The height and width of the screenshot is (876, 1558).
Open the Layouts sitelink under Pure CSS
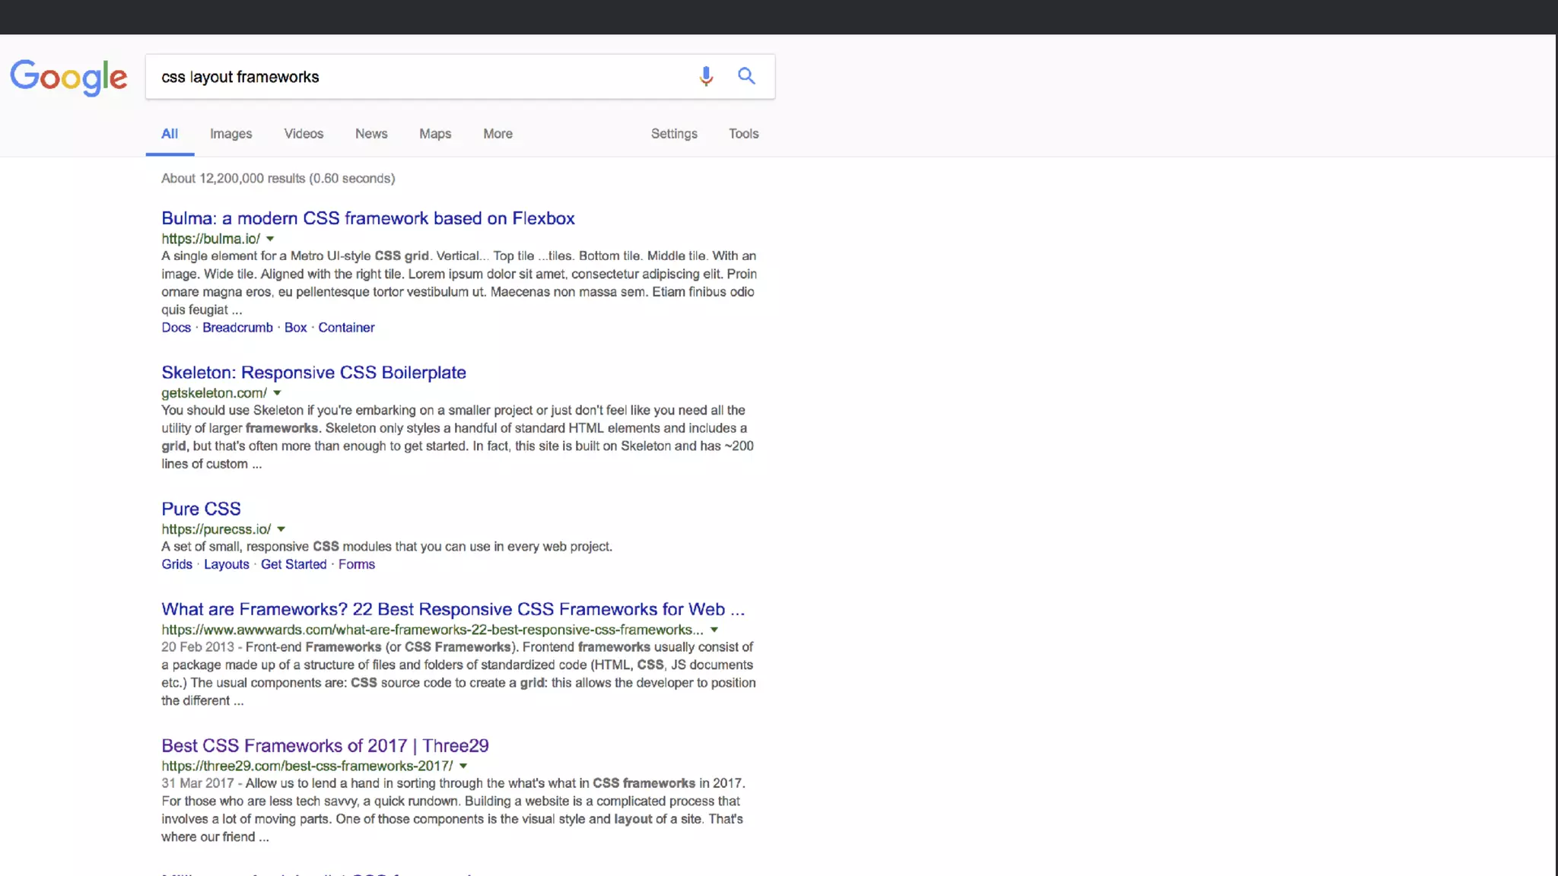(x=226, y=564)
